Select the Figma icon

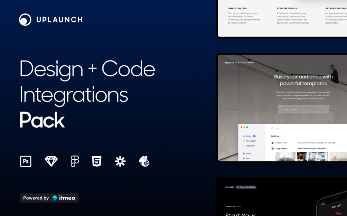pos(75,161)
